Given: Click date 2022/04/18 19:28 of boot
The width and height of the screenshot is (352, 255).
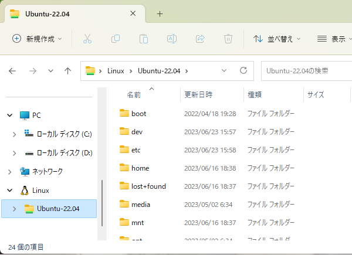Looking at the screenshot, I should pyautogui.click(x=210, y=114).
